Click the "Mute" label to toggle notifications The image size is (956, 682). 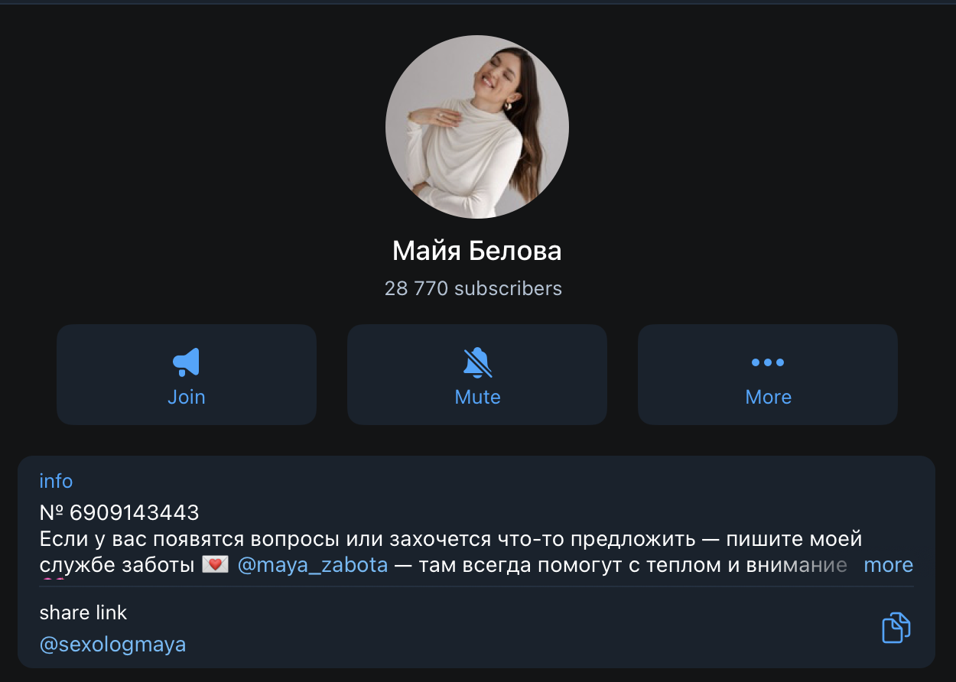coord(477,397)
